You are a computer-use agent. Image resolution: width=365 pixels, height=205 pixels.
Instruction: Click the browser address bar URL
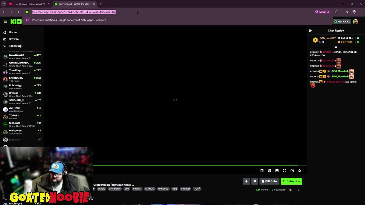click(x=74, y=12)
